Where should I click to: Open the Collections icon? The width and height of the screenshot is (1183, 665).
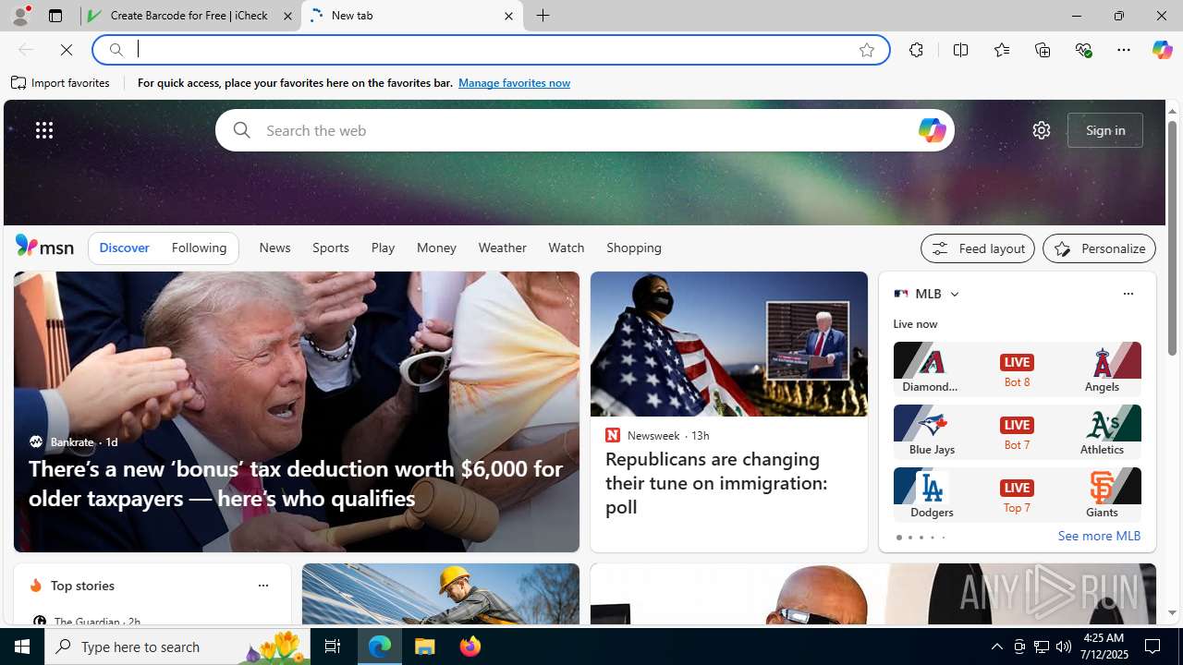1043,50
